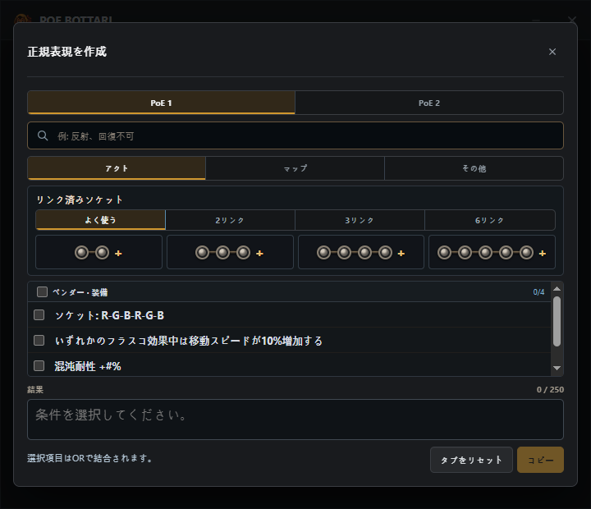Choose the よく使う socket tab
The image size is (591, 509).
tap(101, 220)
